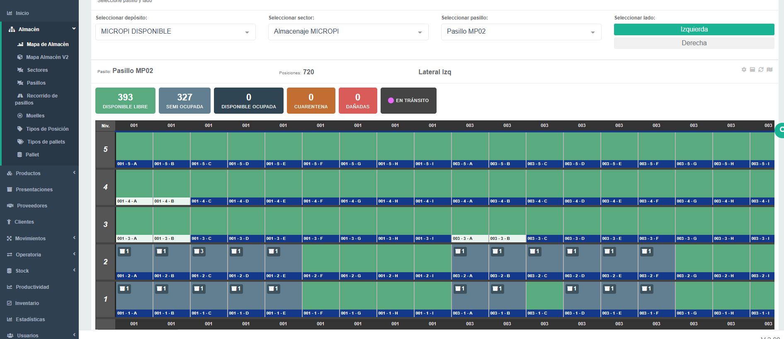Filter by 393 Disponible Libre card
The width and height of the screenshot is (784, 339).
click(125, 100)
